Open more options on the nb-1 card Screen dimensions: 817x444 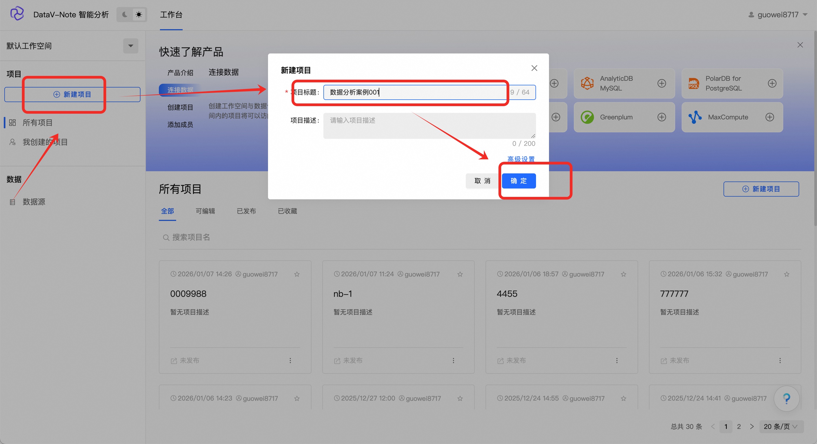coord(453,361)
